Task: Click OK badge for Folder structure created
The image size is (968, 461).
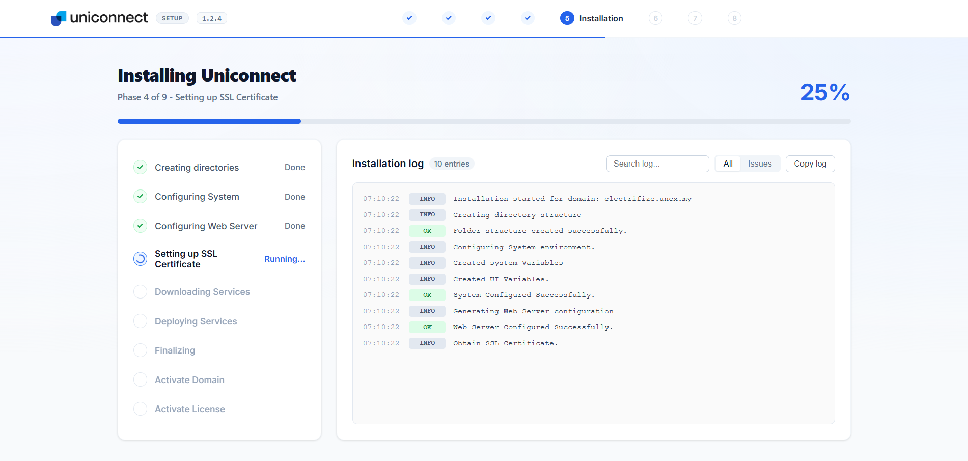Action: pos(427,231)
